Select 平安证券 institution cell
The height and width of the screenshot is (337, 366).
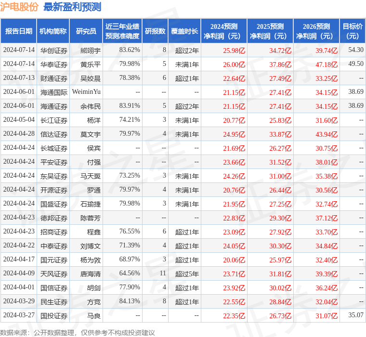click(x=54, y=162)
